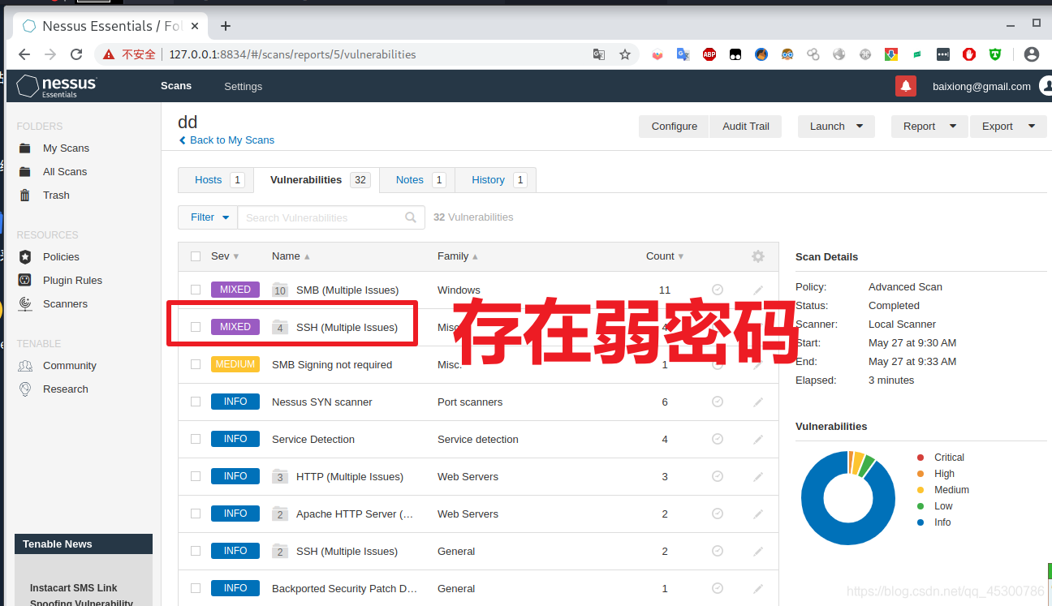Switch to the Notes tab
This screenshot has height=606, width=1052.
coord(417,180)
